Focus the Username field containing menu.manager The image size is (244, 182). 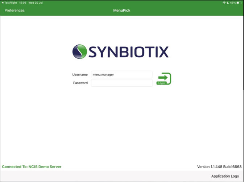122,75
